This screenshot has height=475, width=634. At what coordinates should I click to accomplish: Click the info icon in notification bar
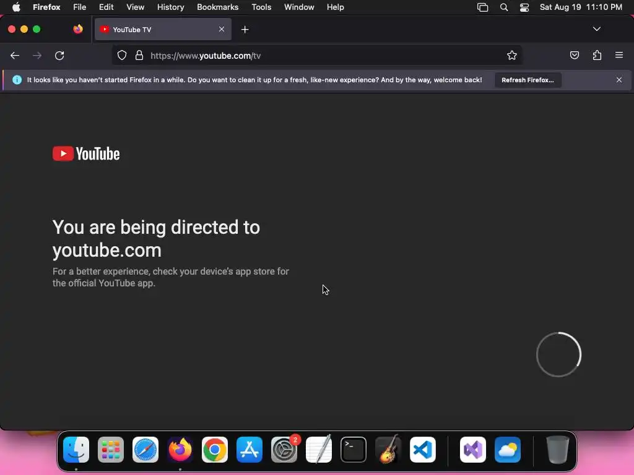tap(17, 80)
